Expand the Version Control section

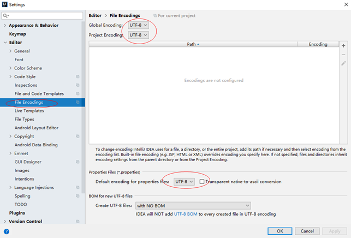click(x=5, y=222)
